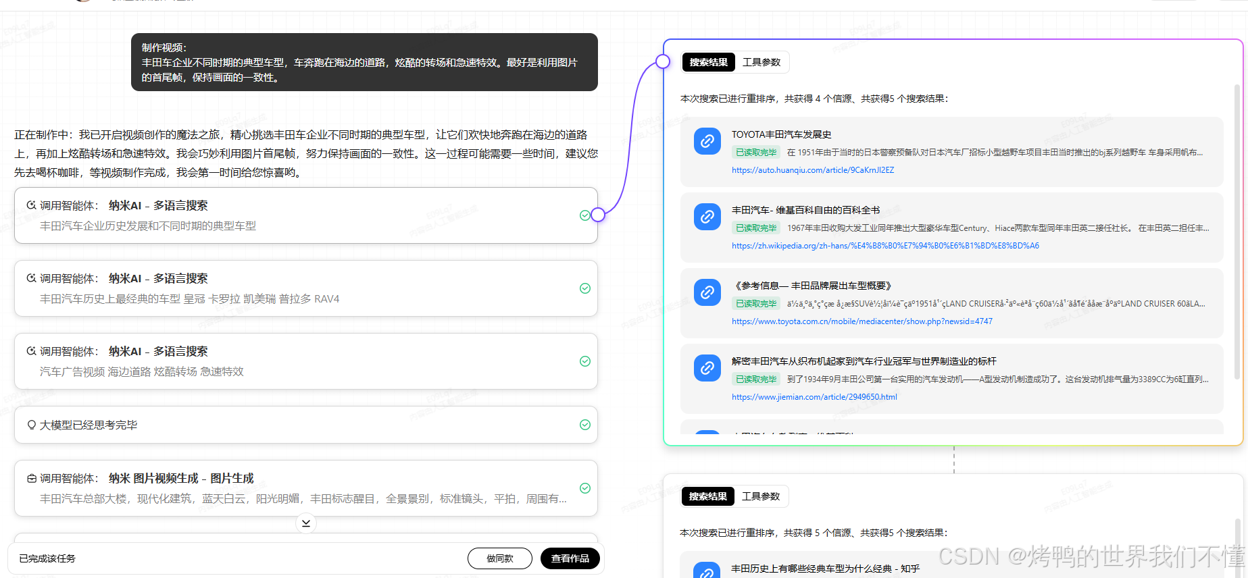Click green check on 大模型已经思考完毕 card
Image resolution: width=1248 pixels, height=578 pixels.
coord(585,425)
